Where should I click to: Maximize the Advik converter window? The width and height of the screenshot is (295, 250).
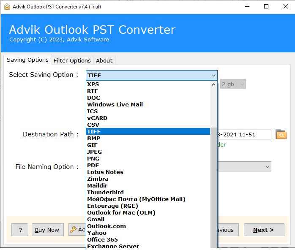pos(266,7)
